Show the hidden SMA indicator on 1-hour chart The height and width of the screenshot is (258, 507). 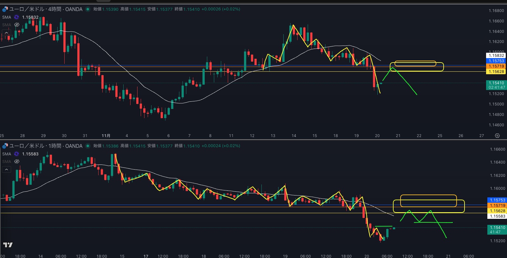click(17, 161)
